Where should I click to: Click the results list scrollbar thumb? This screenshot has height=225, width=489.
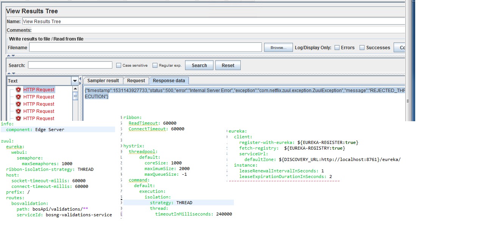point(75,96)
